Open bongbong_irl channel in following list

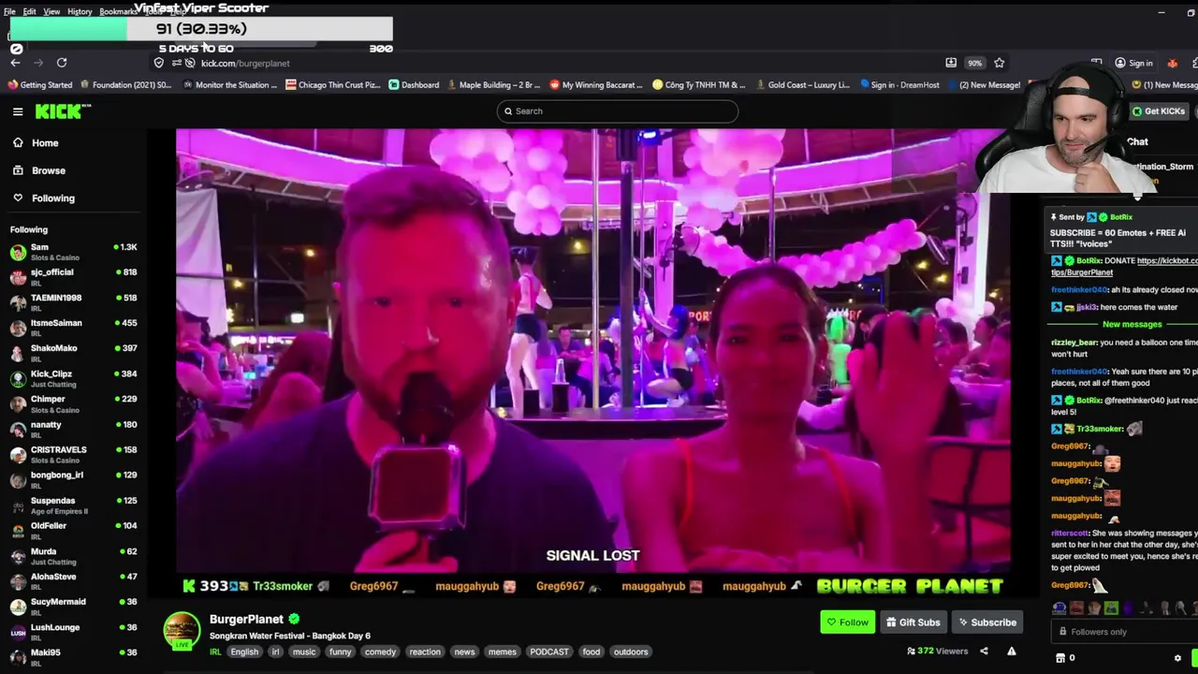point(73,479)
